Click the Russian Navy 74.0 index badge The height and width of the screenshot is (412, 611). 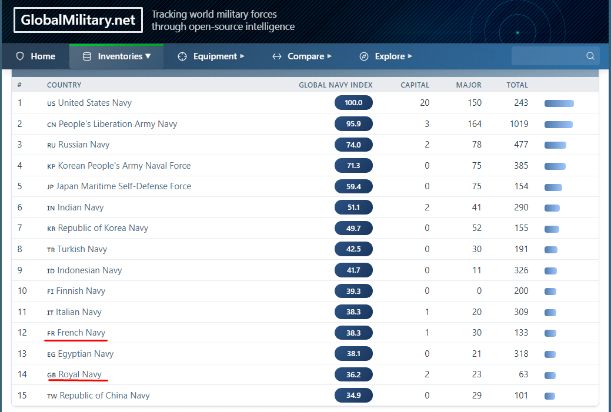click(x=353, y=145)
